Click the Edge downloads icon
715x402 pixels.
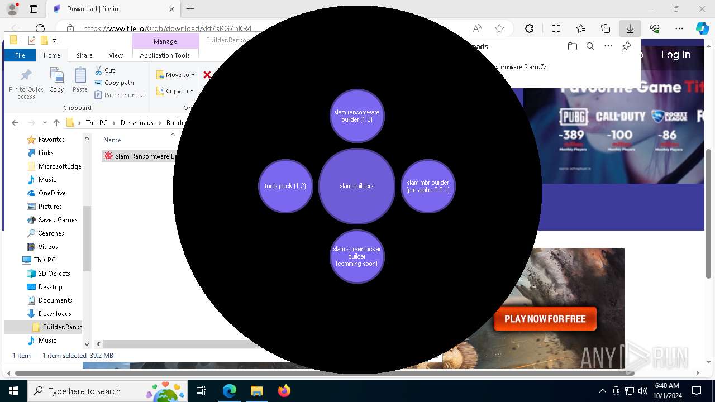630,28
